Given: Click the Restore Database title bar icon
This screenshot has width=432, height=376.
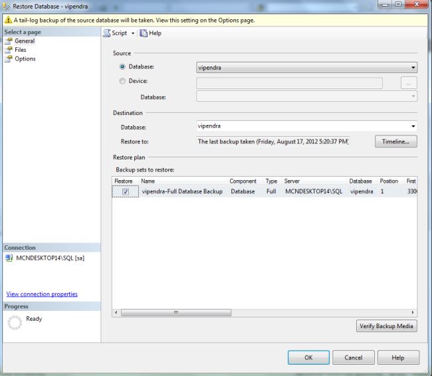Looking at the screenshot, I should coord(6,6).
